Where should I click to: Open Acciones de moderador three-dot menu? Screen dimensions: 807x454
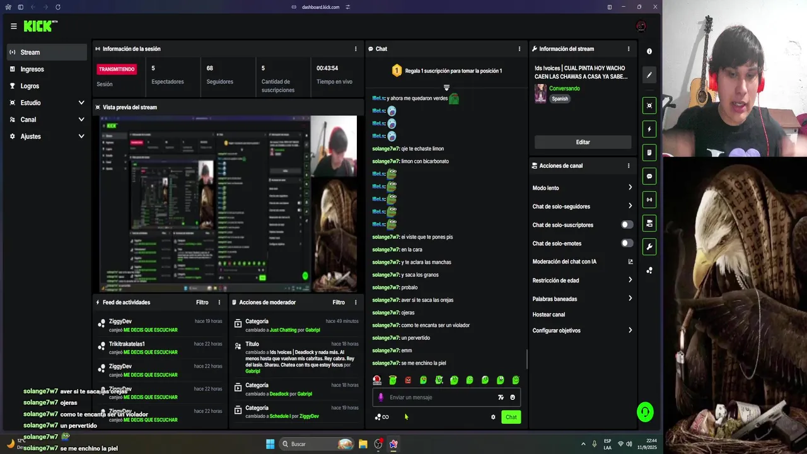tap(356, 302)
